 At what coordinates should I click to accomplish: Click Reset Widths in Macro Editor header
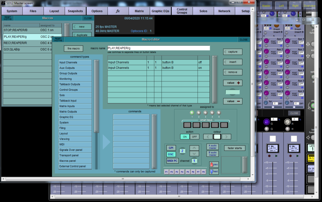[58, 39]
